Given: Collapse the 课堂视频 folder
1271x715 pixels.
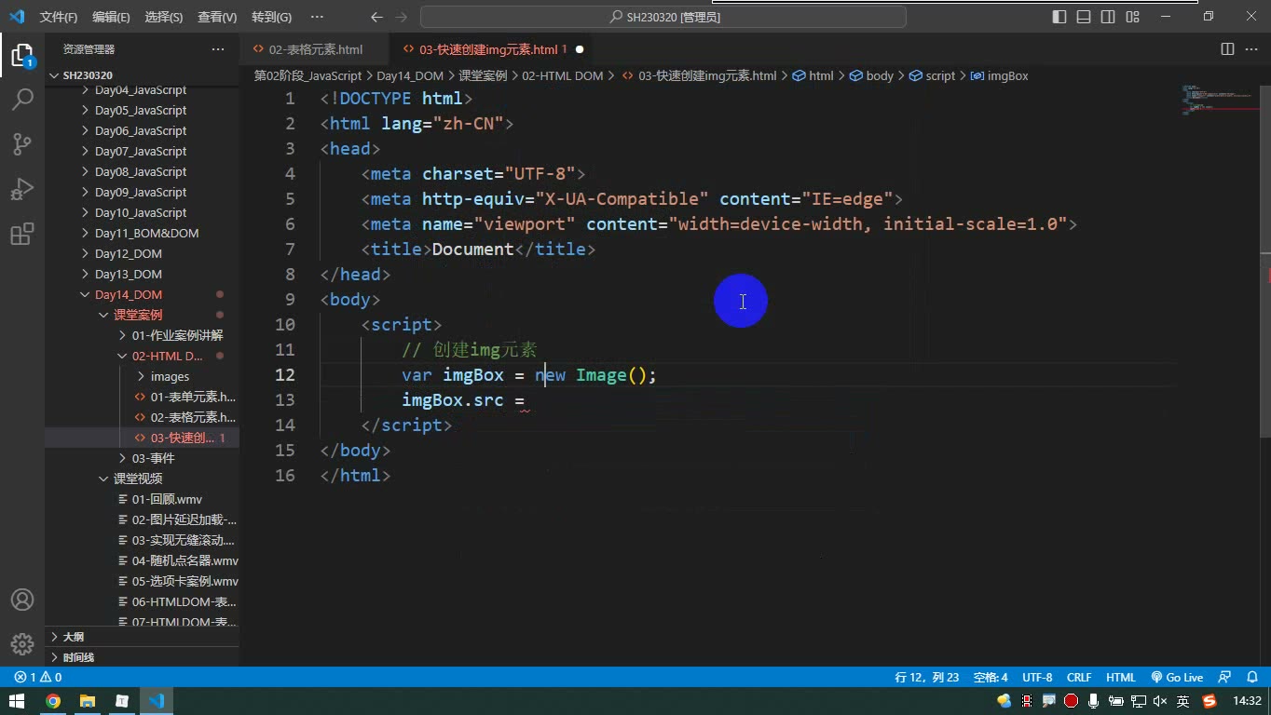Looking at the screenshot, I should point(138,479).
